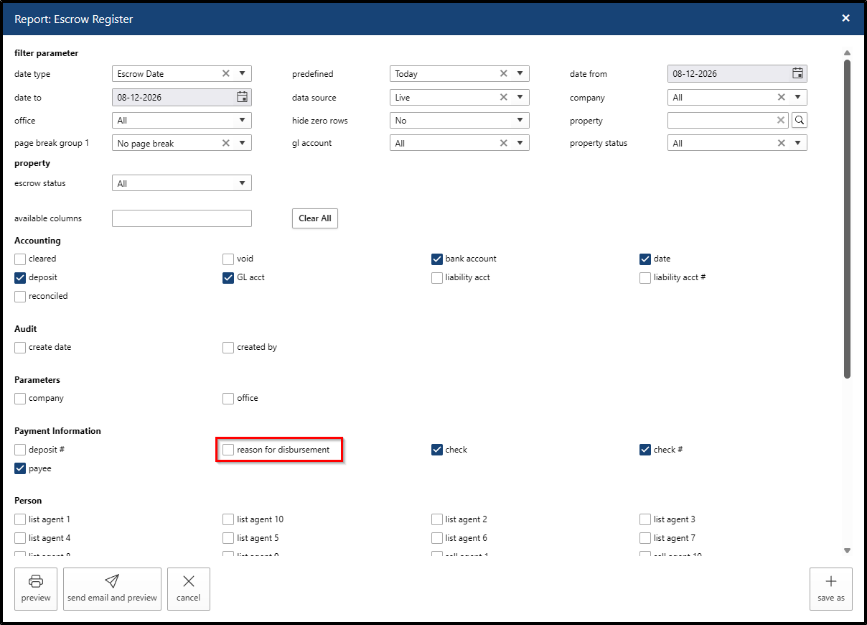867x625 pixels.
Task: Check the reconciled checkbox
Action: [20, 297]
